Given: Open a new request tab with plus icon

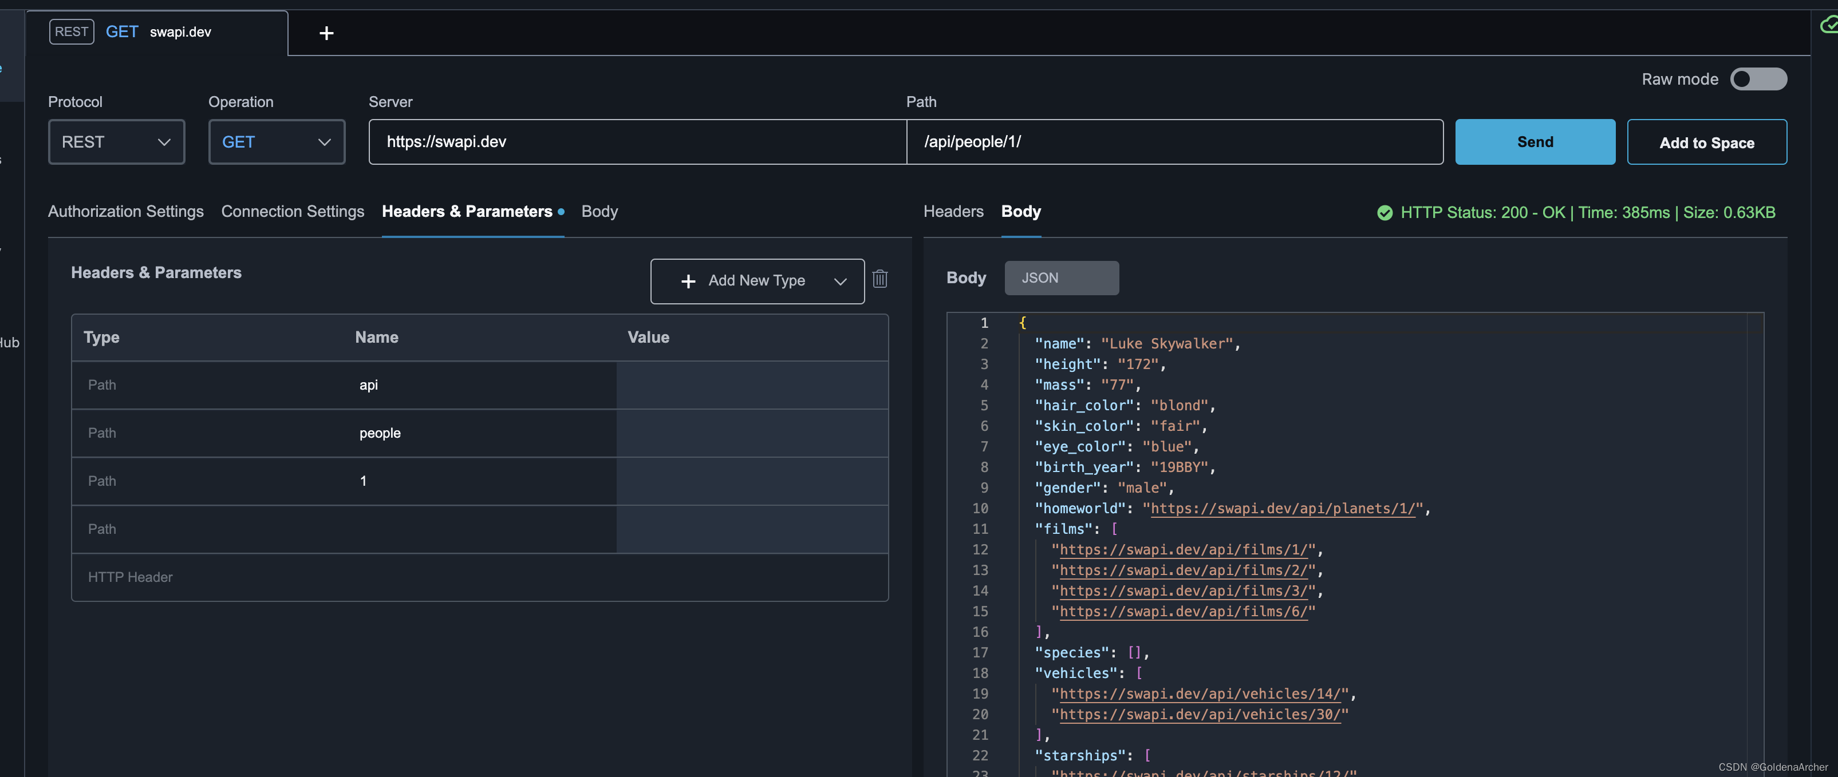Looking at the screenshot, I should coord(326,33).
